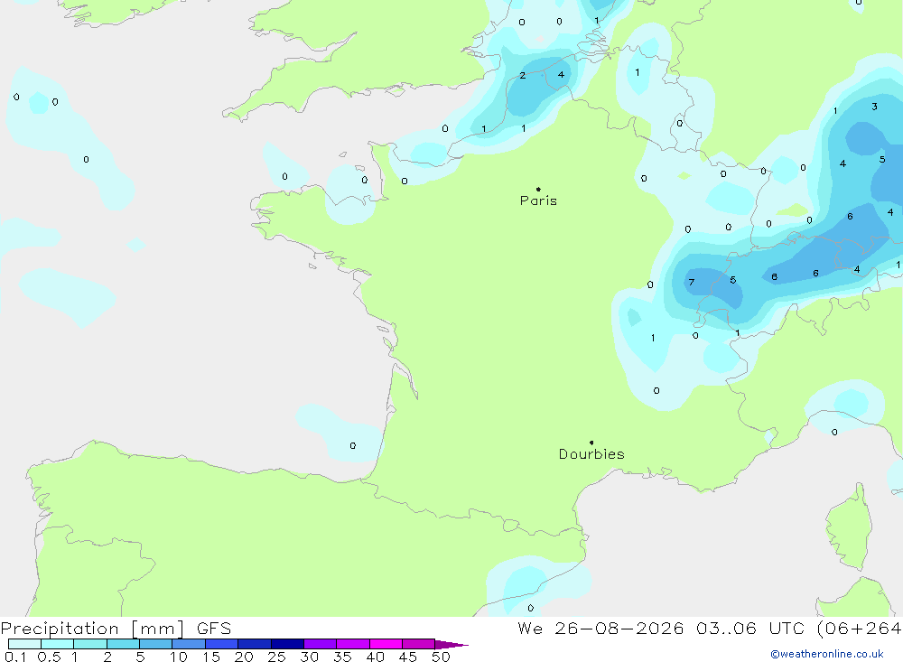Click the 'Precipitation [mm]' legend title
The height and width of the screenshot is (662, 903).
92,629
